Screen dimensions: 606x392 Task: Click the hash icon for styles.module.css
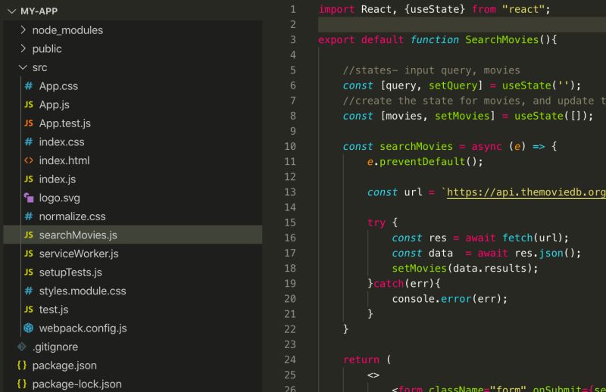click(29, 291)
